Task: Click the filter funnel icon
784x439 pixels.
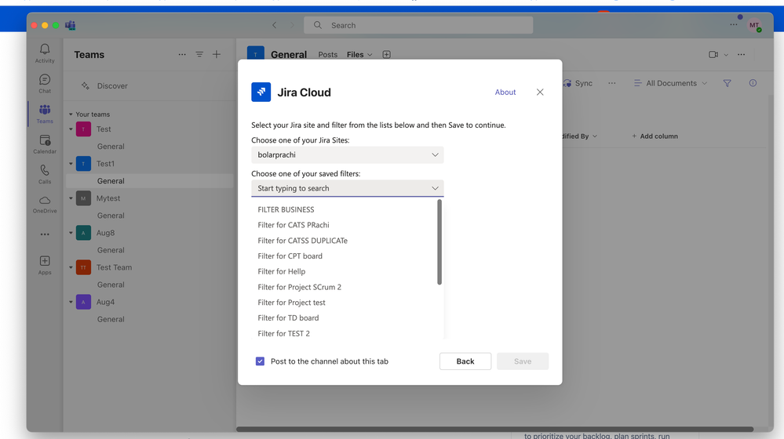Action: tap(727, 83)
